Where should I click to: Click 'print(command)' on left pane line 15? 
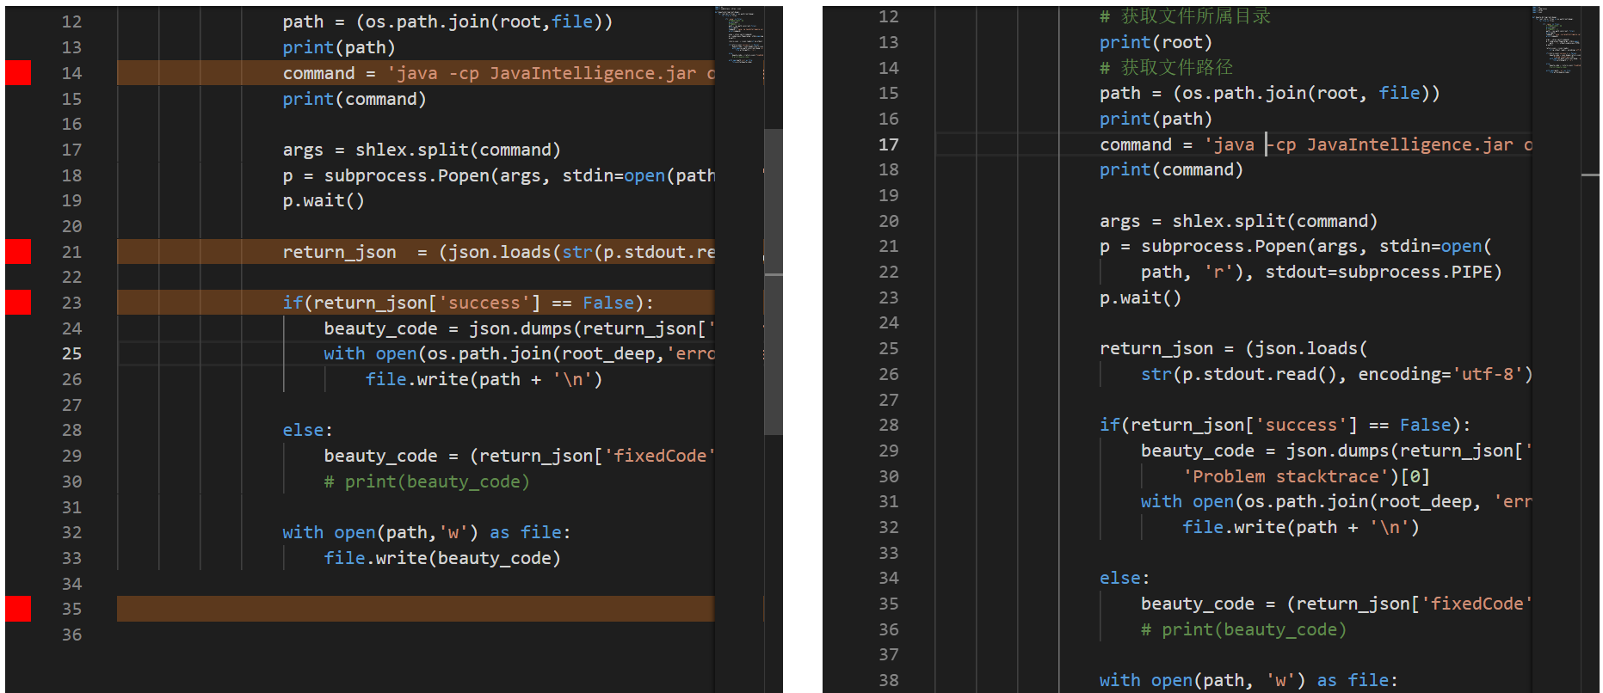[355, 99]
